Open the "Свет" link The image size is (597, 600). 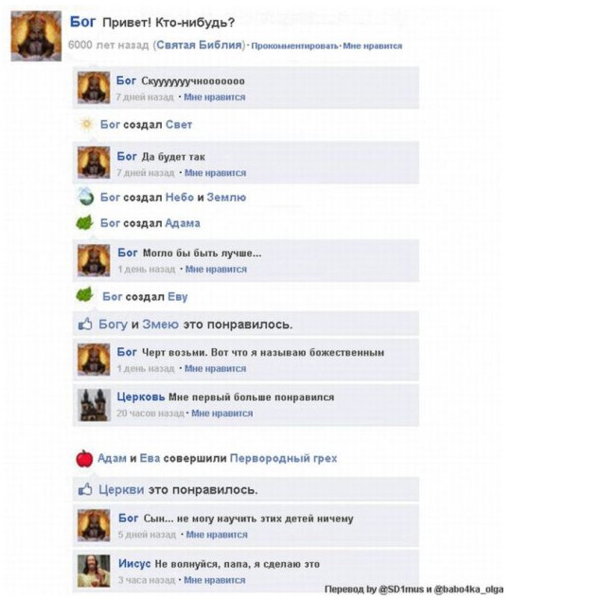click(179, 125)
